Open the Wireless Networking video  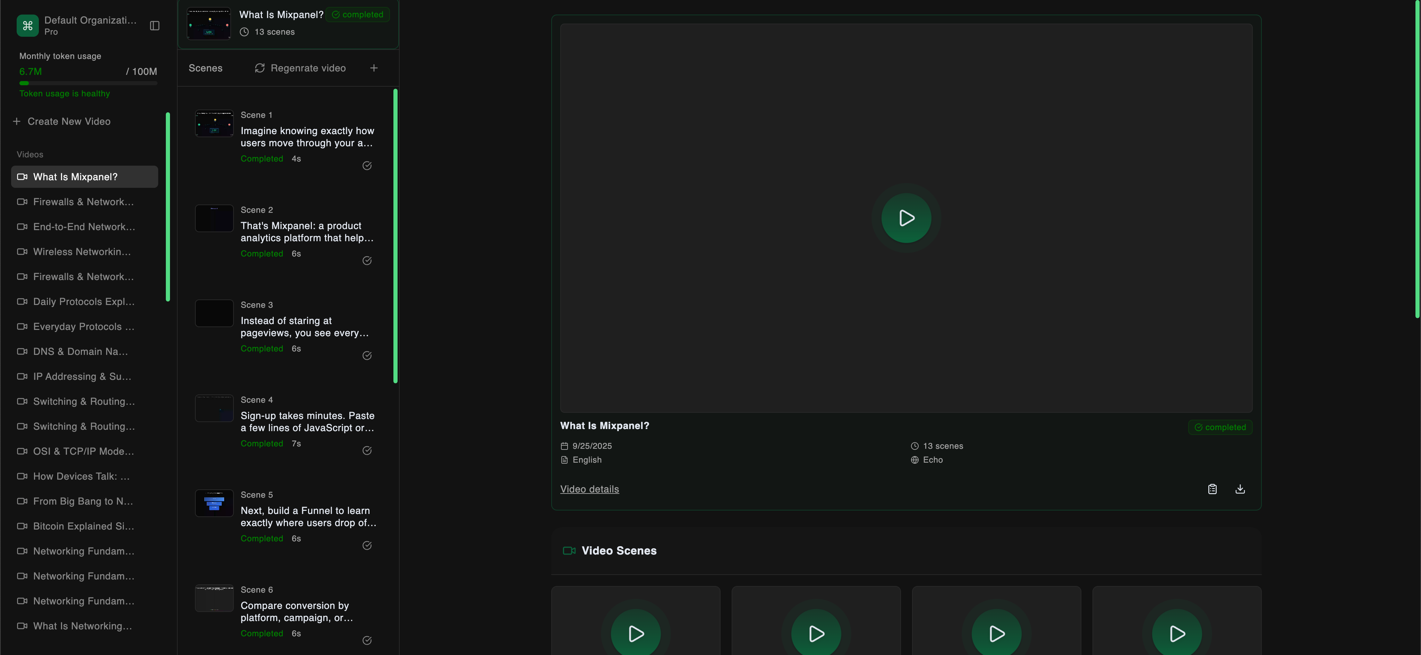click(84, 252)
